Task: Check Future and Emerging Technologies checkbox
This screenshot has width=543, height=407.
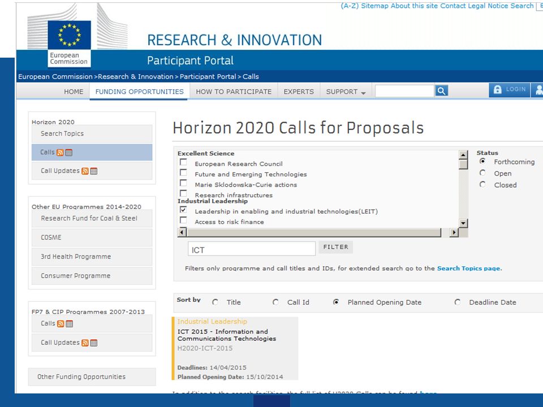Action: click(183, 172)
